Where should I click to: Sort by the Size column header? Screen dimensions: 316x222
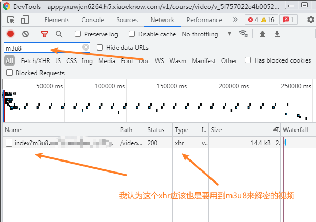coord(241,130)
